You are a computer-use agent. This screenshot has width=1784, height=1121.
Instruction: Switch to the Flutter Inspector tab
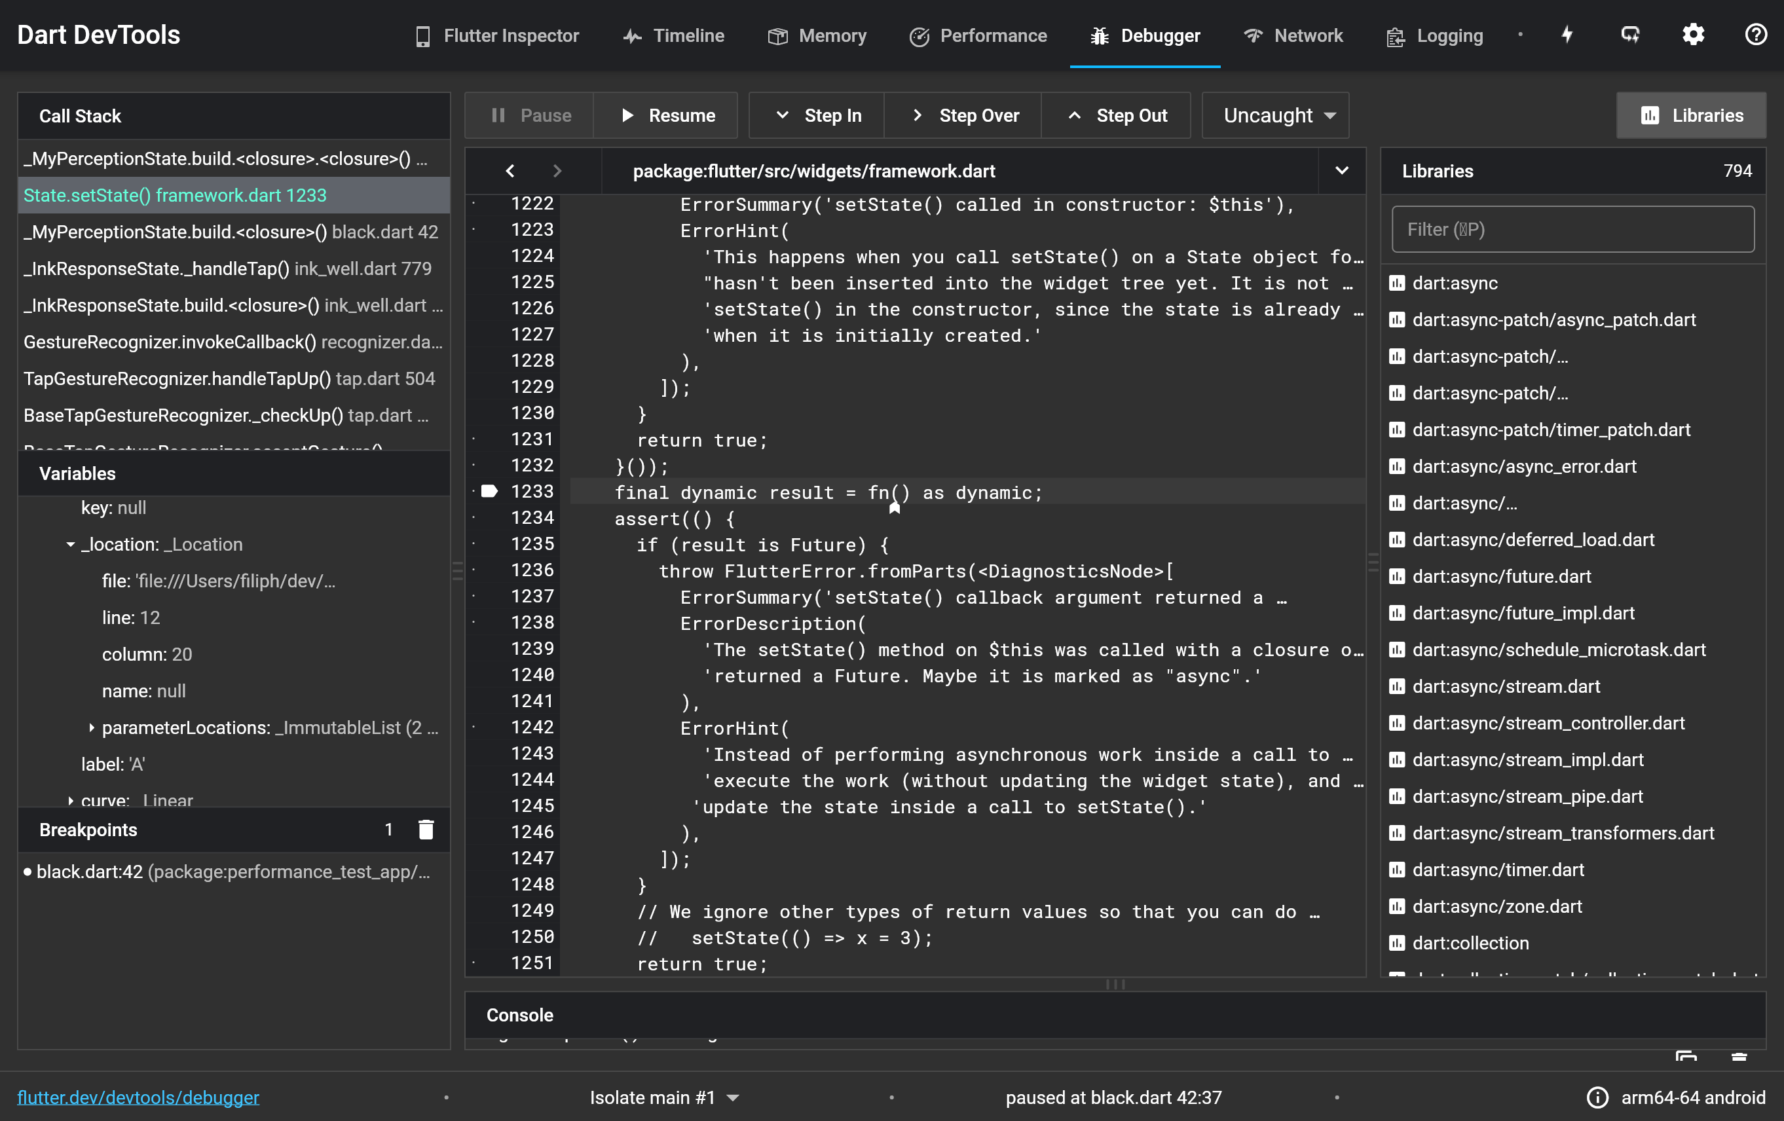click(x=497, y=35)
